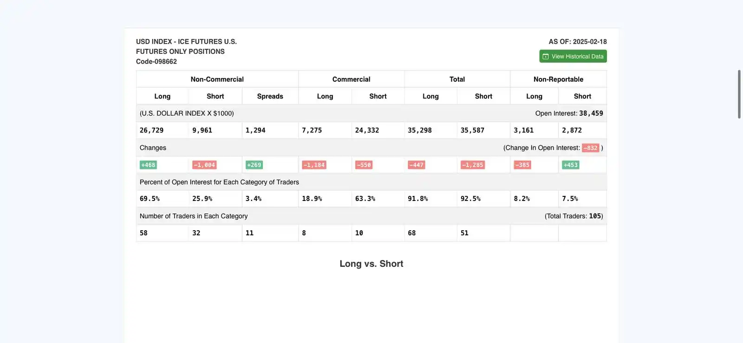
Task: Click Total Short value 35,587
Action: 473,130
